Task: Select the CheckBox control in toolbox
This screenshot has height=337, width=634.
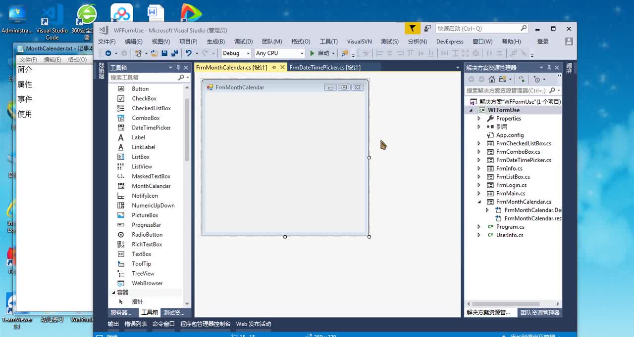Action: (x=144, y=98)
